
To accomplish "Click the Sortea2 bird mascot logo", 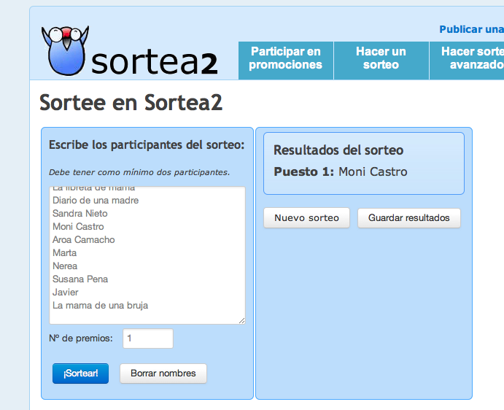I will click(x=64, y=50).
